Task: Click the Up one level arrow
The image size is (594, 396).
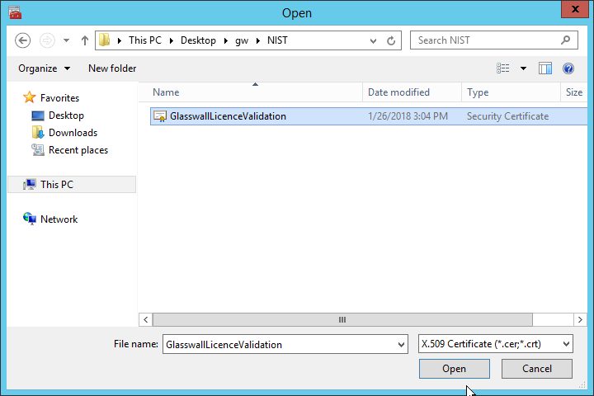Action: click(x=85, y=40)
